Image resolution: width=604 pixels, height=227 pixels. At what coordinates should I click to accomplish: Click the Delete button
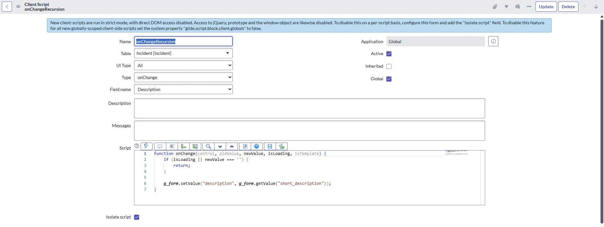click(x=568, y=7)
